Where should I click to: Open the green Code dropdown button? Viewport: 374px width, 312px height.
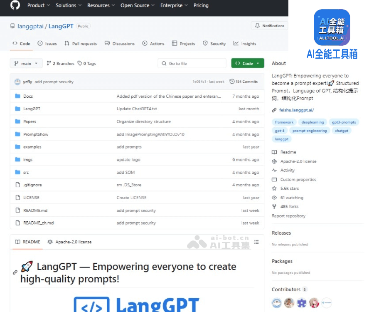(248, 63)
